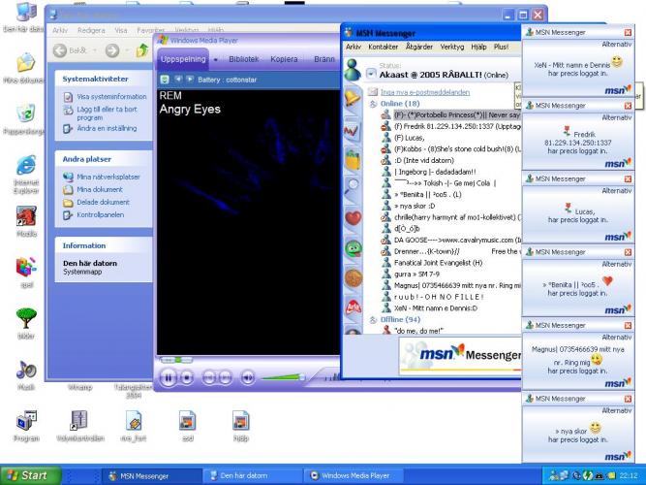Screen dimensions: 646x485
Task: Mute the Media Player sound
Action: tap(248, 377)
